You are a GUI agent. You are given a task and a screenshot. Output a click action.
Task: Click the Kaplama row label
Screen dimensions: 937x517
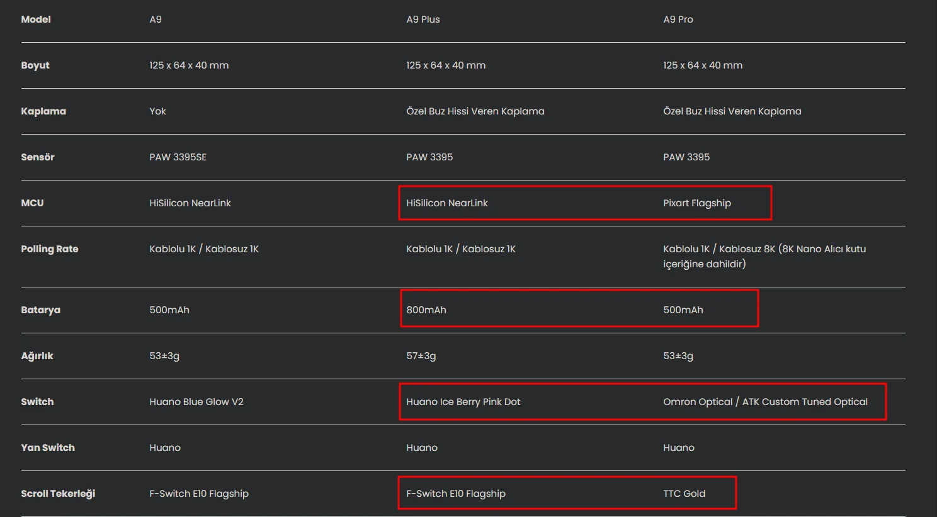pos(43,111)
